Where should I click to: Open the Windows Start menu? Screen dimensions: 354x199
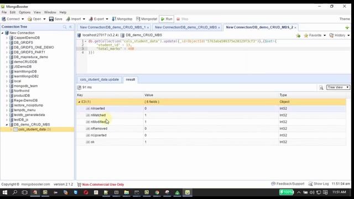point(5,192)
